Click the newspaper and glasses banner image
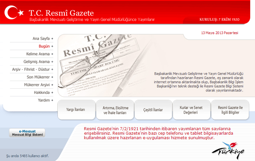Screen dimensions: 255x161 [x=104, y=65]
